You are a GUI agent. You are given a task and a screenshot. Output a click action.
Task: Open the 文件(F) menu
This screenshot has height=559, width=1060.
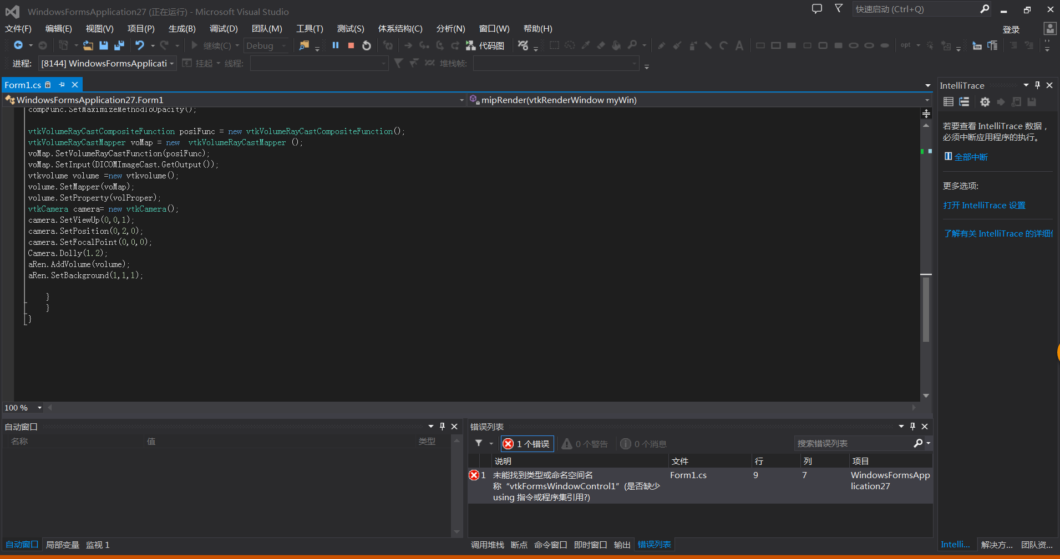coord(18,29)
